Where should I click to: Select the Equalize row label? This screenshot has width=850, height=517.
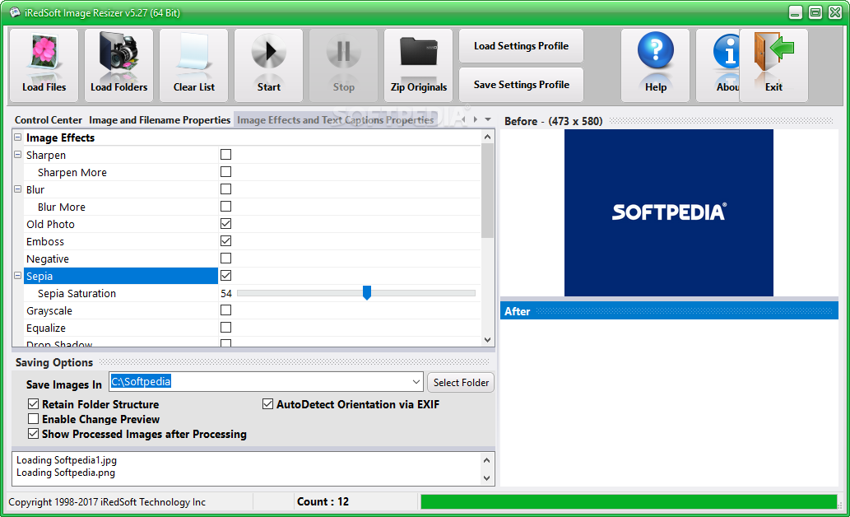click(46, 328)
